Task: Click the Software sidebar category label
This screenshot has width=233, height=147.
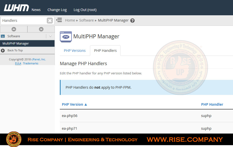Action: click(x=14, y=36)
